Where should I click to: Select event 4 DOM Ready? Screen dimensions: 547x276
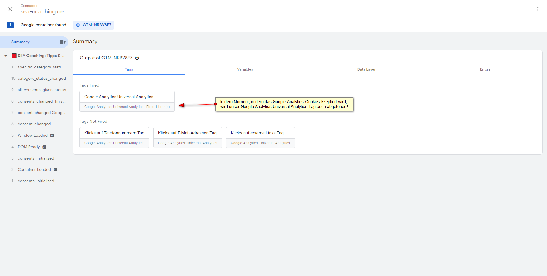point(28,147)
